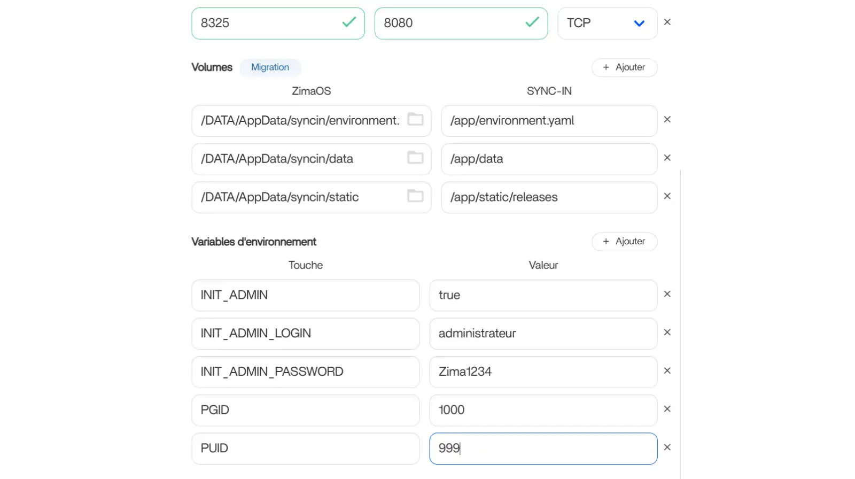Image resolution: width=855 pixels, height=479 pixels.
Task: Remove the INIT_ADMIN_PASSWORD variable
Action: pos(667,371)
